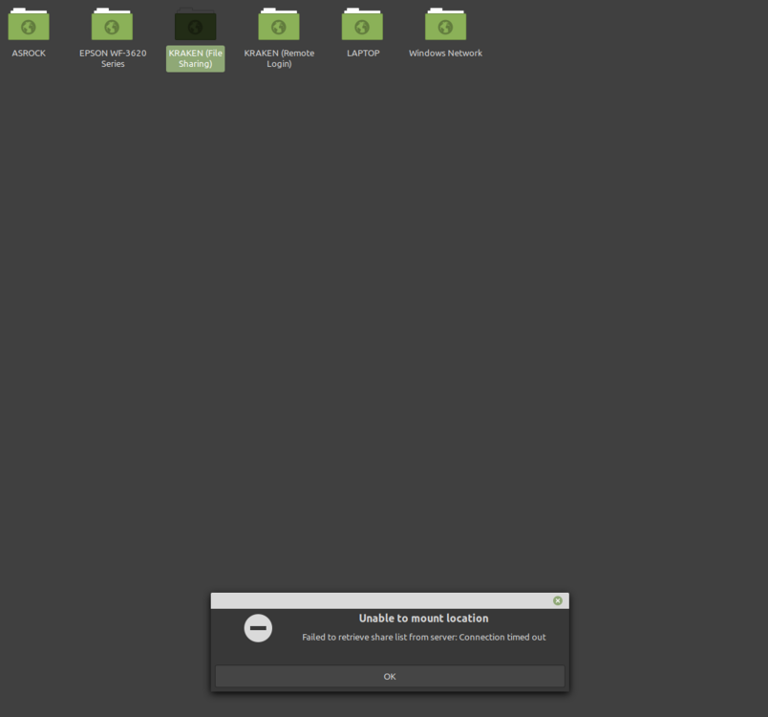The height and width of the screenshot is (717, 768).
Task: Click the 'Connection timed out' error message
Action: point(424,637)
